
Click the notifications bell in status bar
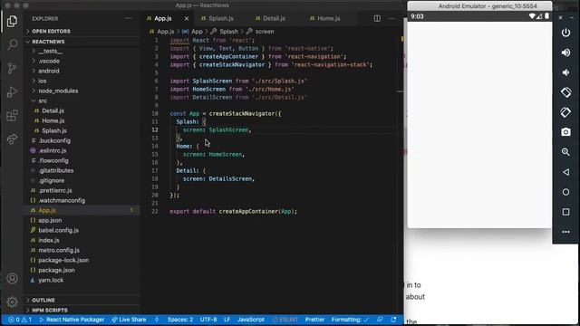(x=393, y=320)
